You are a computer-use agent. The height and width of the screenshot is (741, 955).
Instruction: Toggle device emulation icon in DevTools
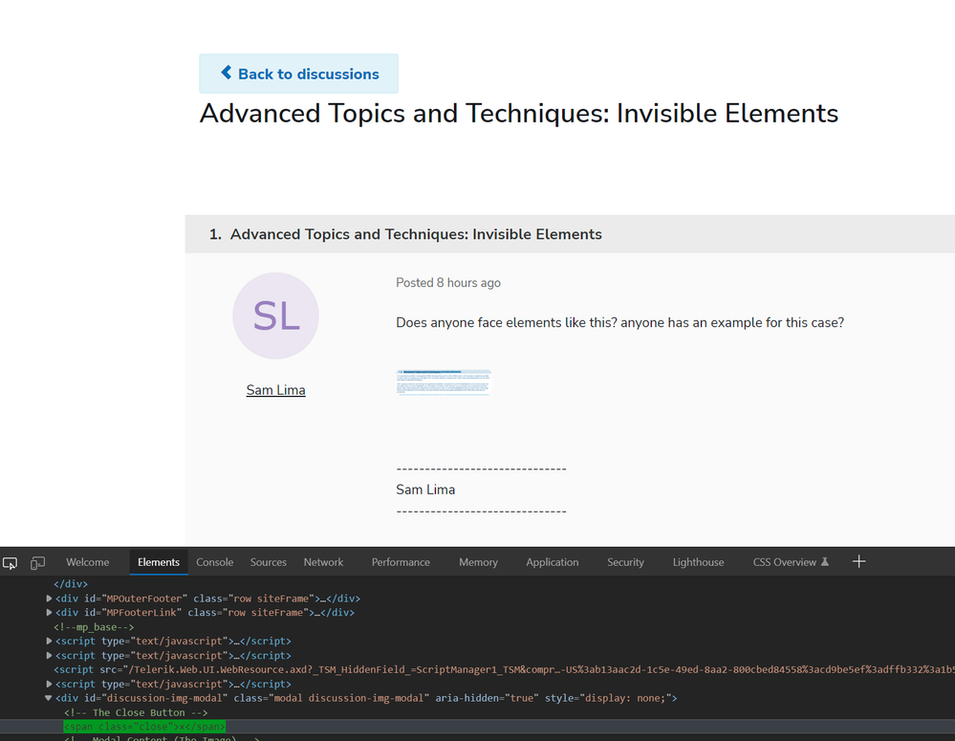(38, 562)
